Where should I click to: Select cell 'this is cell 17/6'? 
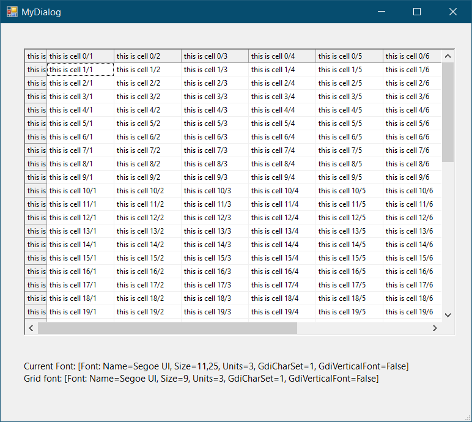pos(413,285)
